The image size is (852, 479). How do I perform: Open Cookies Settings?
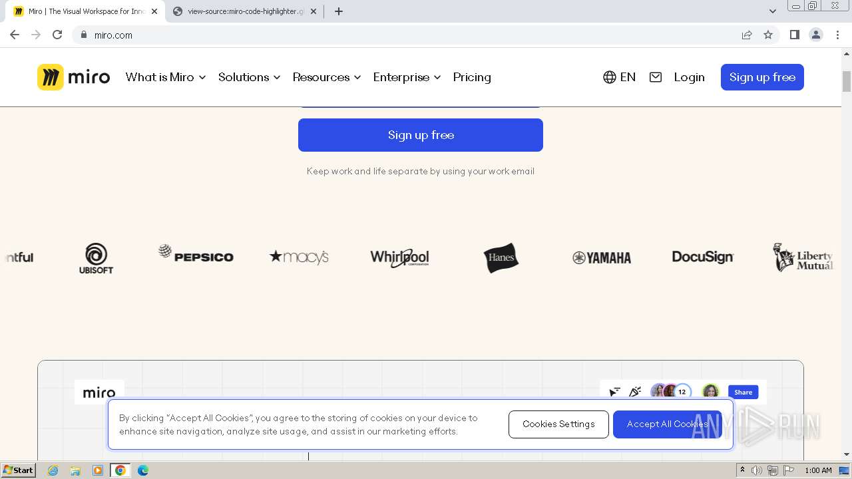(x=558, y=424)
